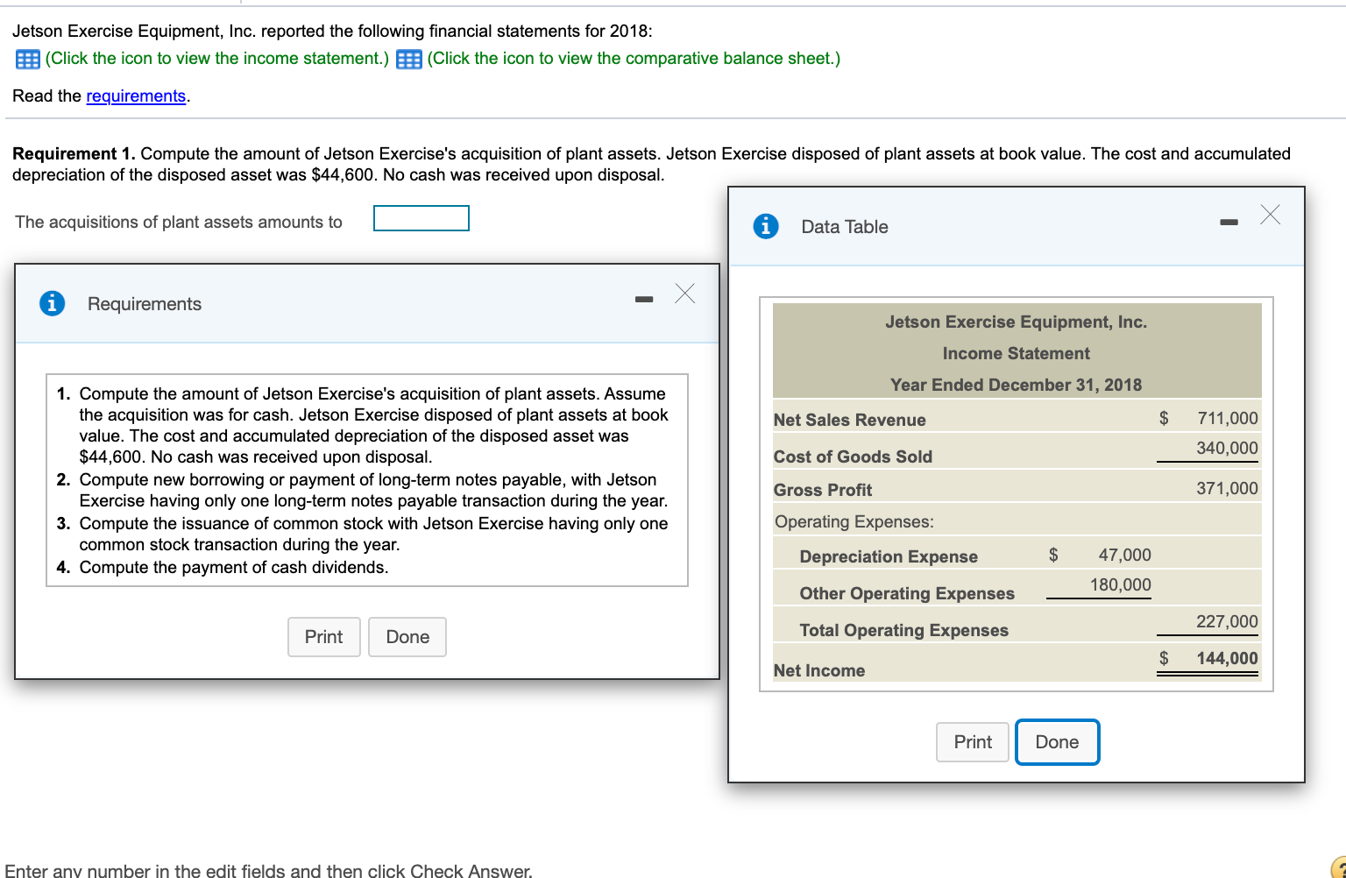Minimize the Data Table dialog

coord(1229,223)
